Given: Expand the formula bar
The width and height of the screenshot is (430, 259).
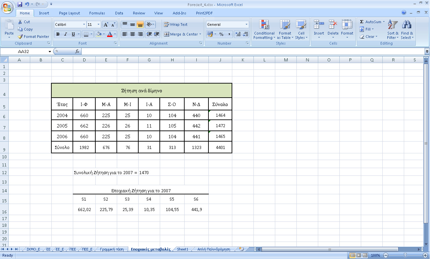Looking at the screenshot, I should coord(427,51).
